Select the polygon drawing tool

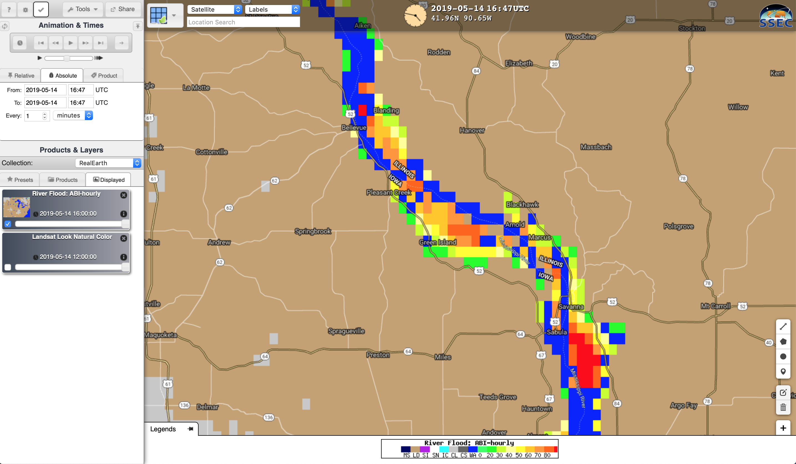[x=783, y=341]
